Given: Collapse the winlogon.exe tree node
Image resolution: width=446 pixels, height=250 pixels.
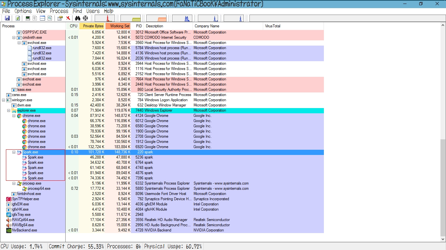Looking at the screenshot, I should [x=4, y=100].
